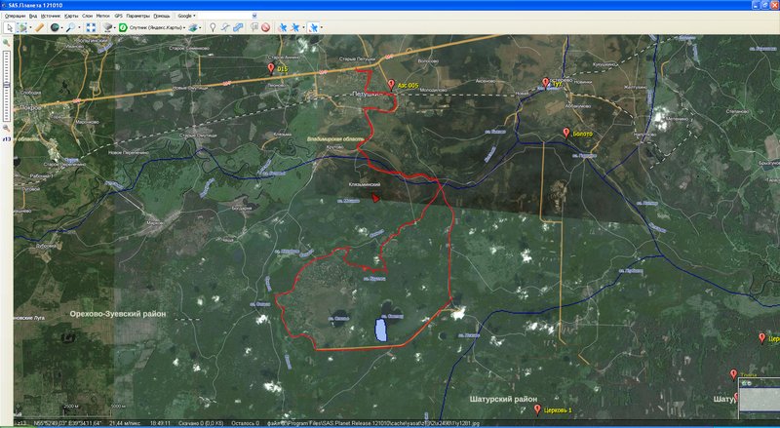Image resolution: width=780 pixels, height=428 pixels.
Task: Select the arrow pointer move tool
Action: (x=9, y=27)
